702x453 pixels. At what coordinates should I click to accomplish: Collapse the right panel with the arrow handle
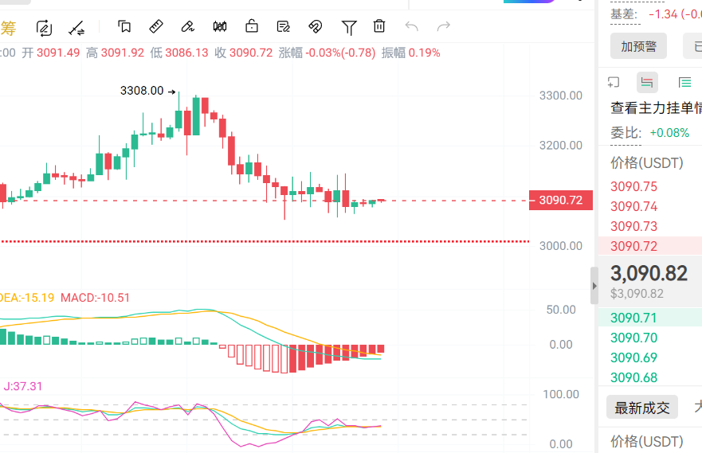click(x=594, y=285)
